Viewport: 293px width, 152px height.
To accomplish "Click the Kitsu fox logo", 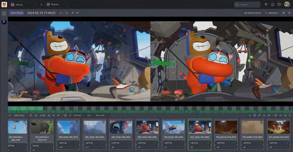I will coord(4,4).
